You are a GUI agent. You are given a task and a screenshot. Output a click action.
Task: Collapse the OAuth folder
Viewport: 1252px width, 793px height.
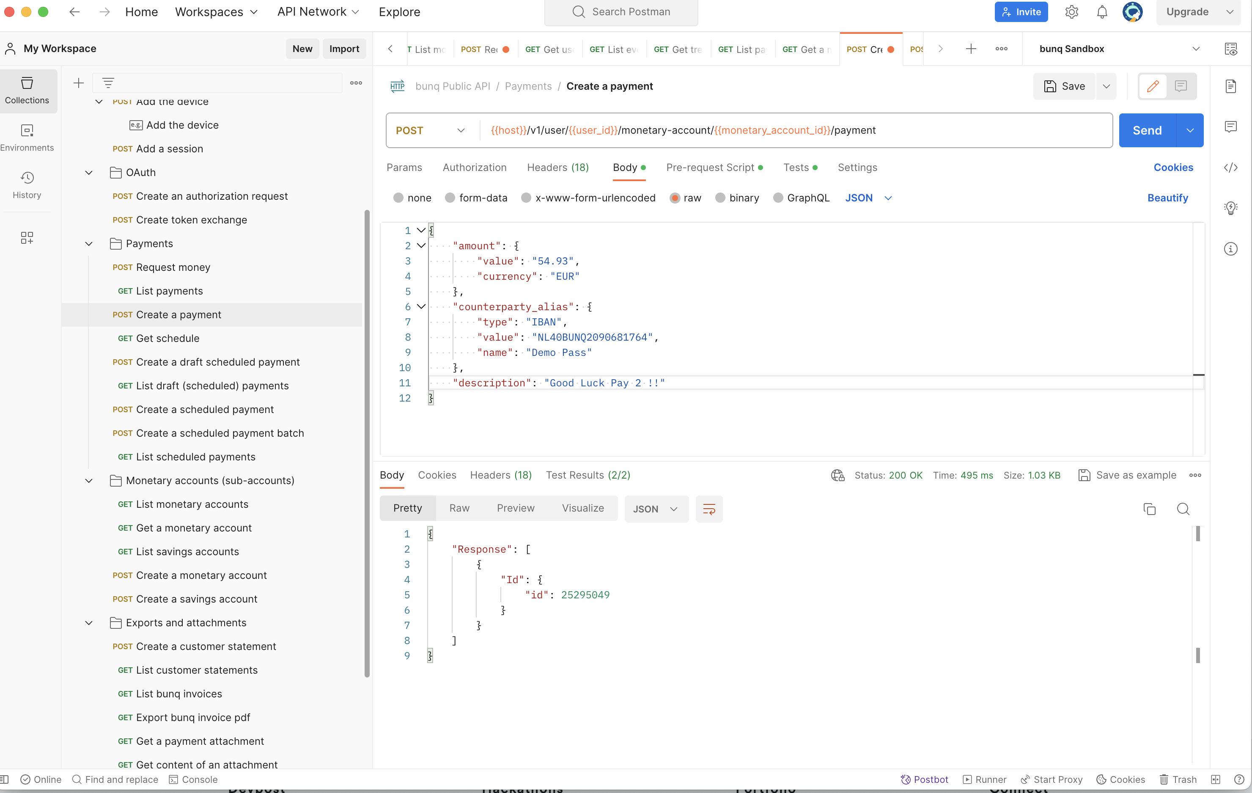pyautogui.click(x=89, y=173)
